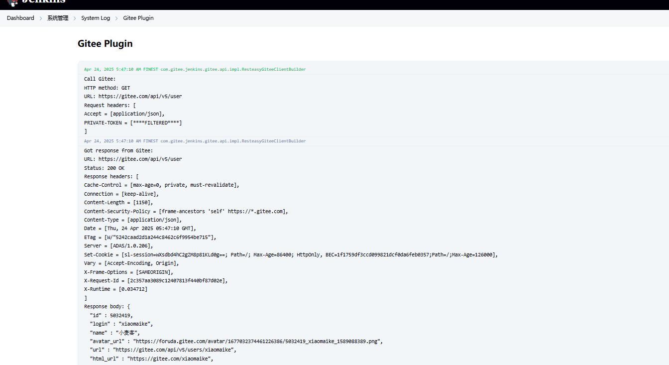Click the ETag header line

coord(150,237)
